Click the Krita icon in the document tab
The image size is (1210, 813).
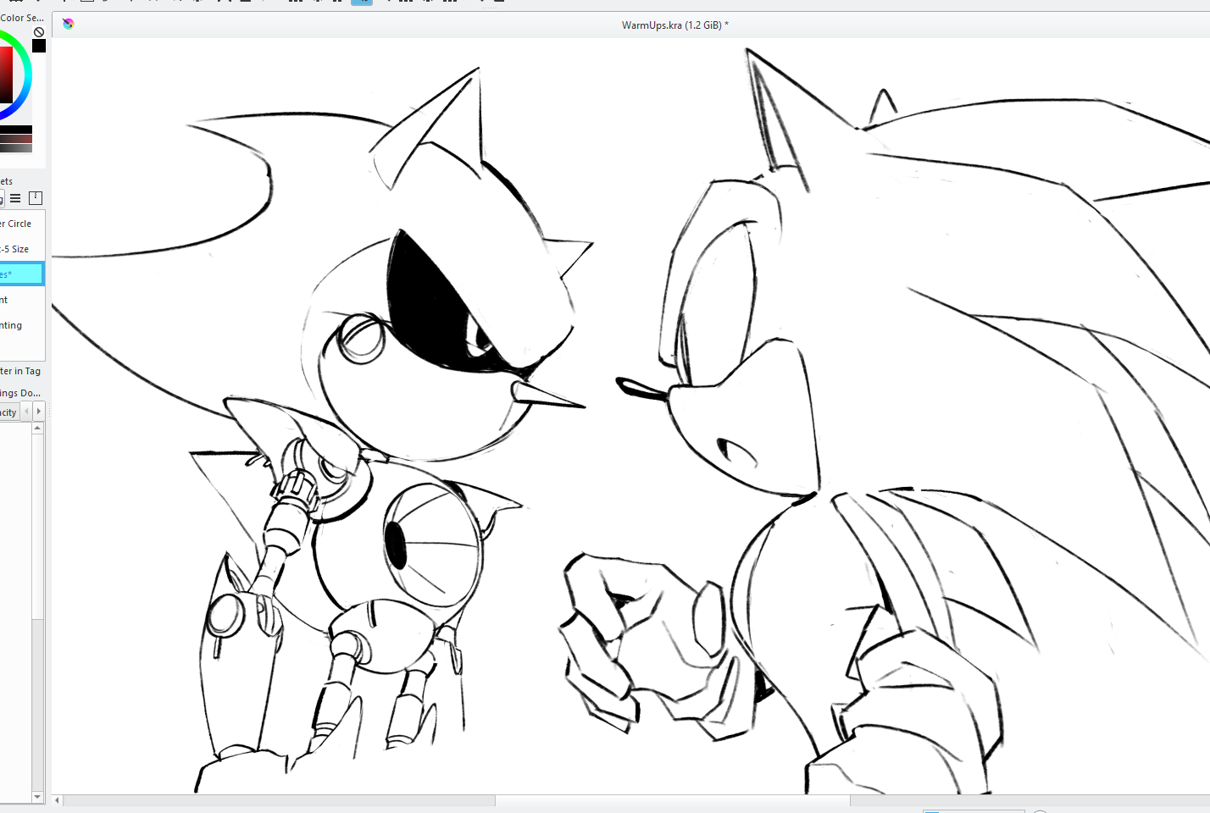point(69,25)
